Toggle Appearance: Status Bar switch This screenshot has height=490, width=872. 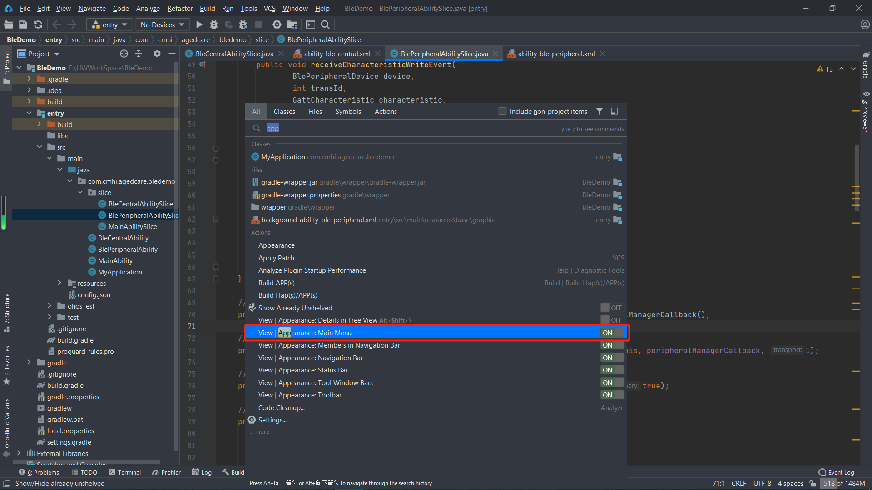point(612,370)
